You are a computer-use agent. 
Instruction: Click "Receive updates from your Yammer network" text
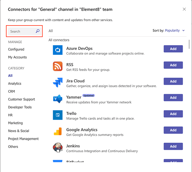point(99,102)
